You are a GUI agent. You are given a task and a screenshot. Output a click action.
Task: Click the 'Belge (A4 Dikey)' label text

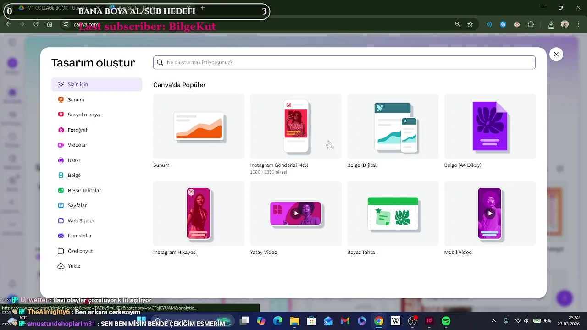pos(463,165)
